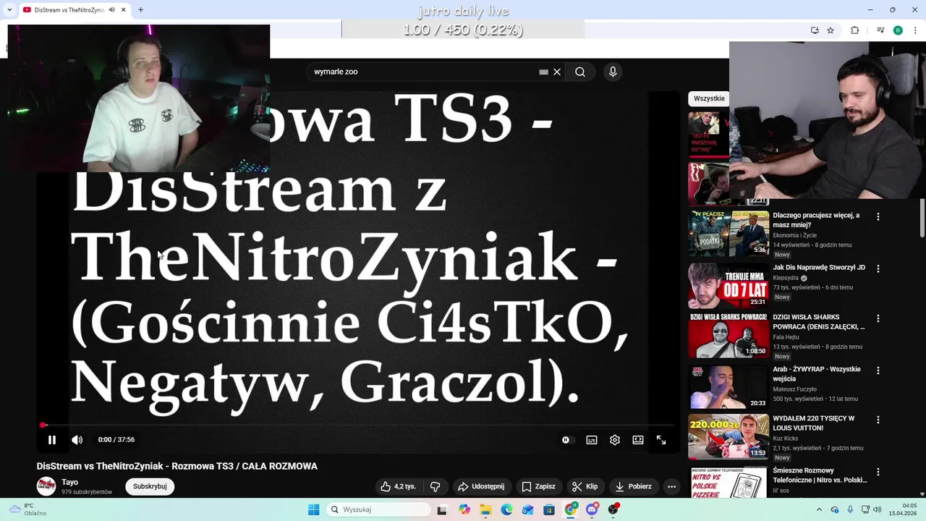Screen dimensions: 926x521
Task: Open the Mateusz Fuczyło channel name
Action: [x=794, y=389]
